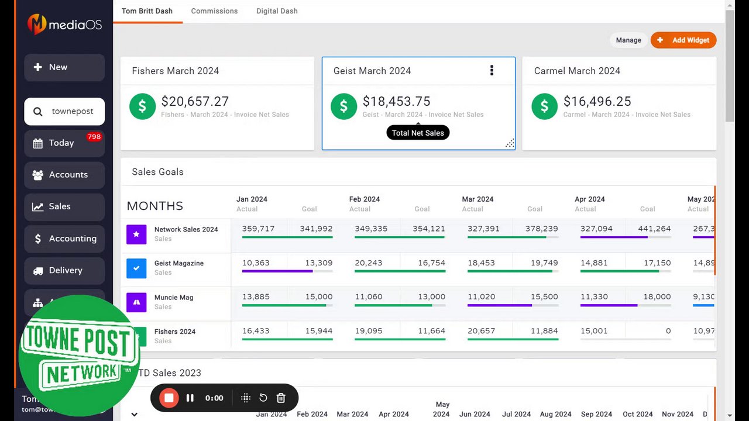Image resolution: width=749 pixels, height=421 pixels.
Task: Click the $16,496.25 amount
Action: tap(597, 102)
